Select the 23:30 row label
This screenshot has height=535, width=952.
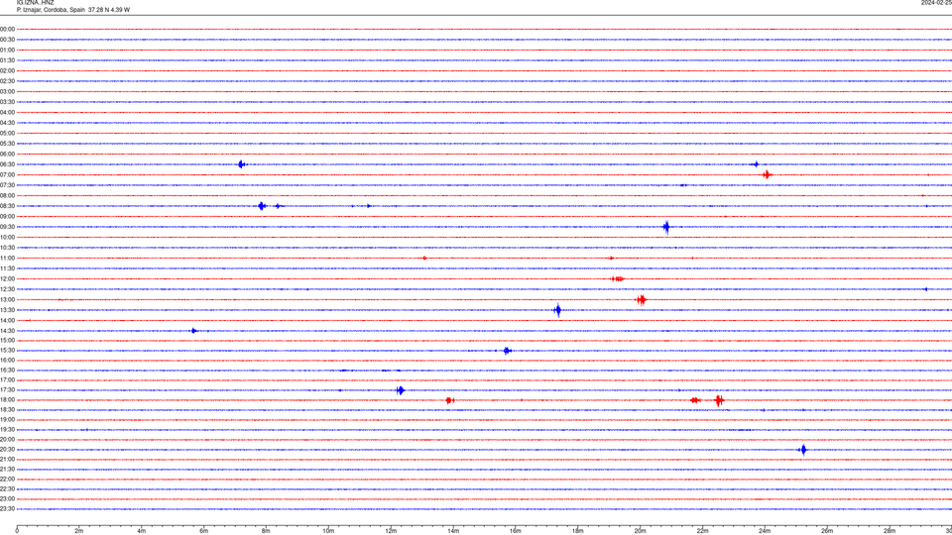click(7, 509)
